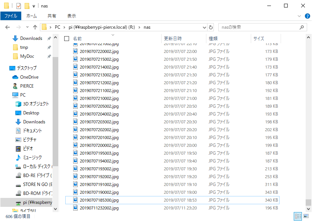Viewport: 312px width, 221px height.
Task: Toggle the select-all checkbox in header
Action: tap(67, 39)
